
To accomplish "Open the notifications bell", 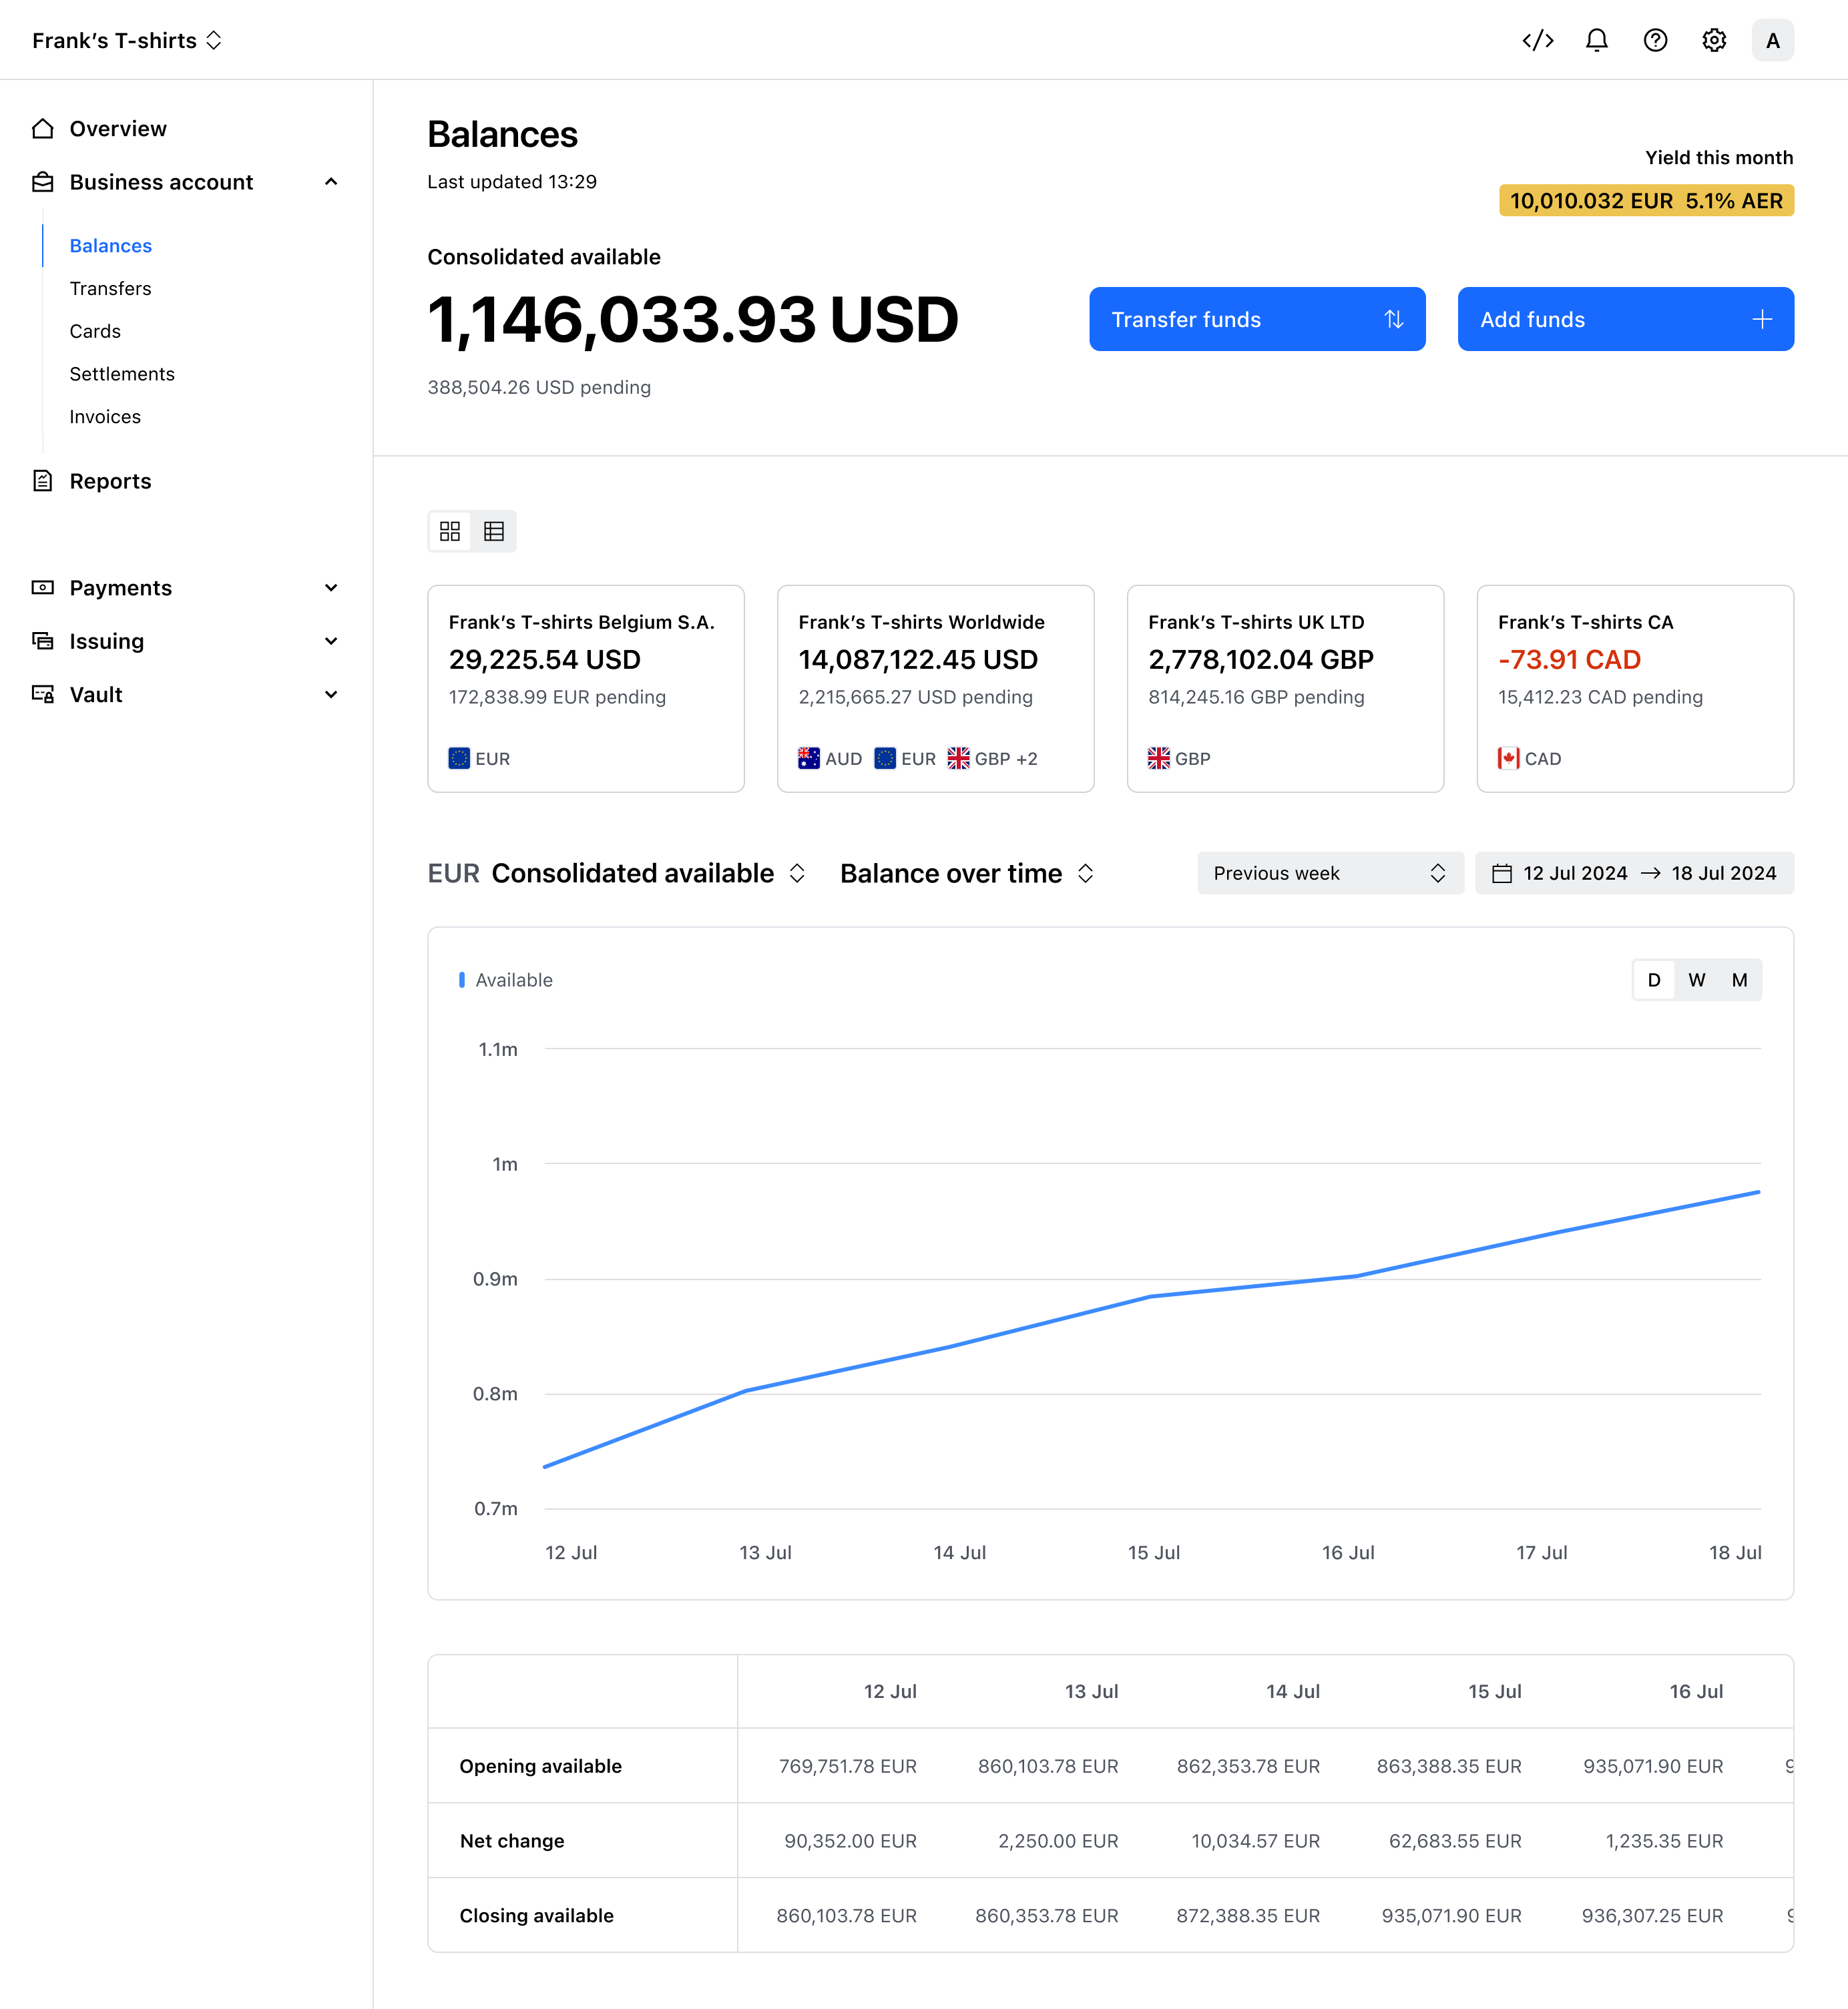I will pyautogui.click(x=1597, y=40).
